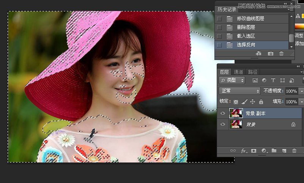Go to history state 修改曲线图层
Viewport: 304px width, 183px height.
tap(252, 19)
